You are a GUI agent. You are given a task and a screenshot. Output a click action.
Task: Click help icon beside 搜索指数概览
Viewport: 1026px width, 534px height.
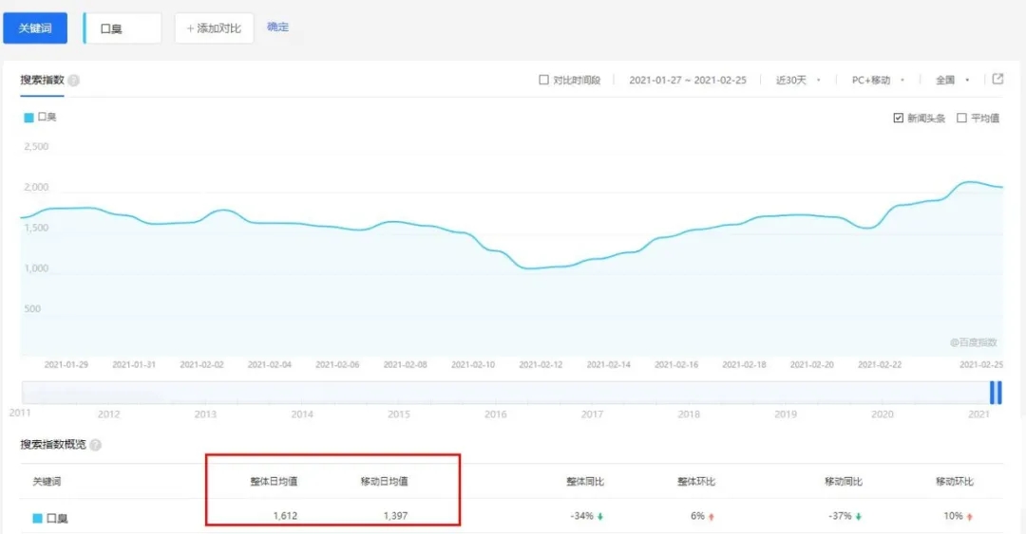click(x=95, y=445)
